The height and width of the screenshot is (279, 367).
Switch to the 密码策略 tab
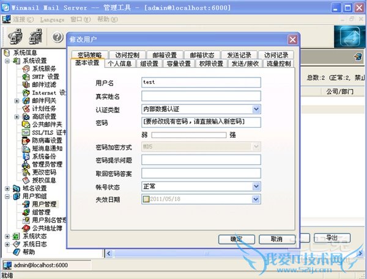(90, 55)
